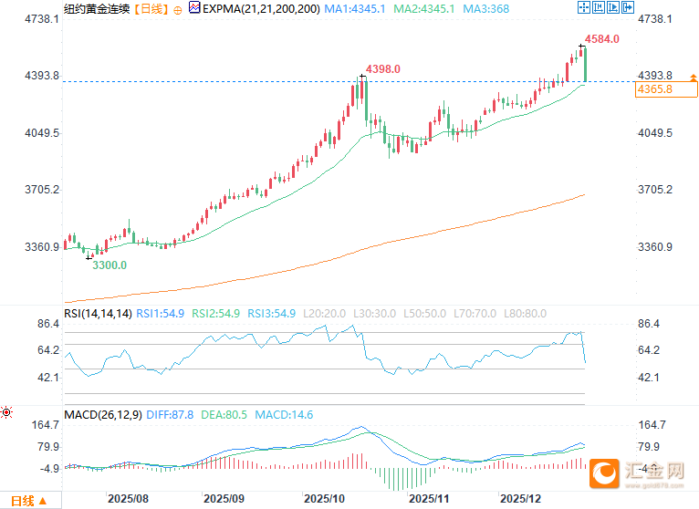
Task: Click the 2025/12 date axis label
Action: click(520, 498)
